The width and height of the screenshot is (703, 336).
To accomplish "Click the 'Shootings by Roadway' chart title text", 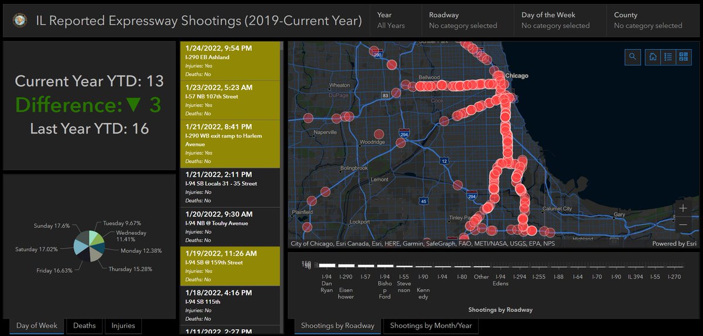I will [x=500, y=310].
